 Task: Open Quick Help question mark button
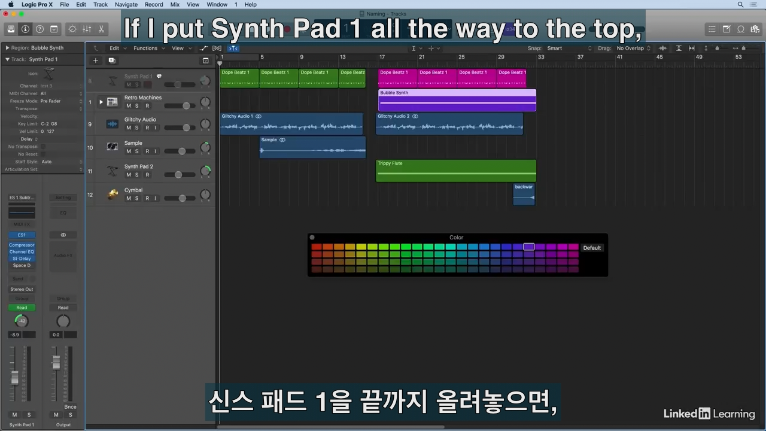pos(39,29)
